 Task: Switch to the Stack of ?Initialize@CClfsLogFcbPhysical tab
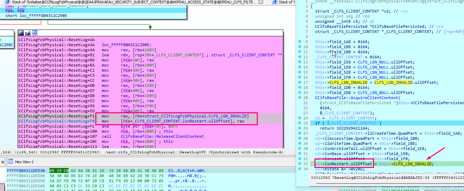pos(134,2)
